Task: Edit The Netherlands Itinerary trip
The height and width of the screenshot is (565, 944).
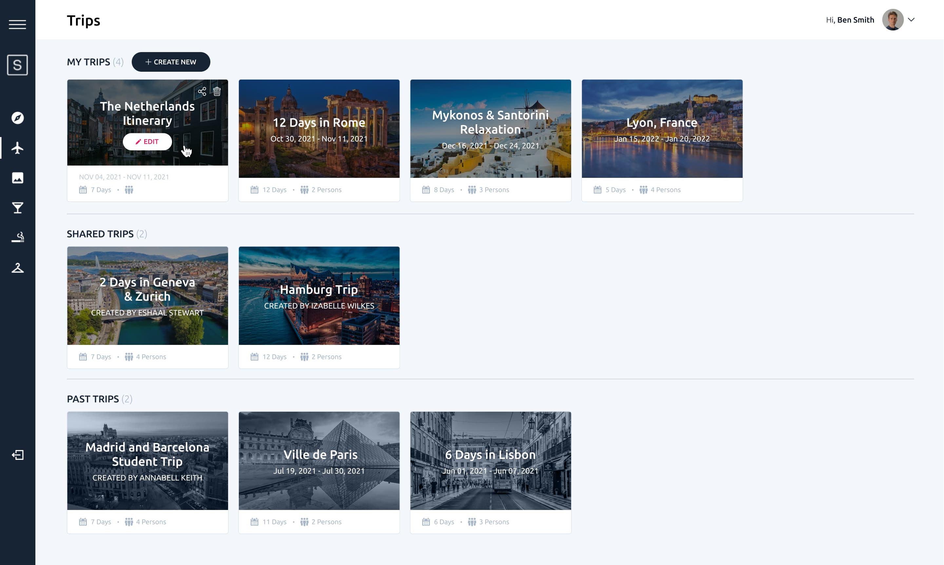Action: tap(147, 141)
